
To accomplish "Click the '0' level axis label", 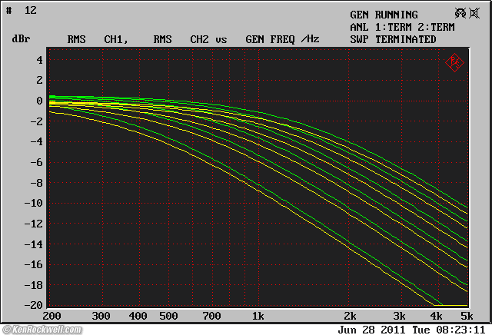I will [39, 101].
